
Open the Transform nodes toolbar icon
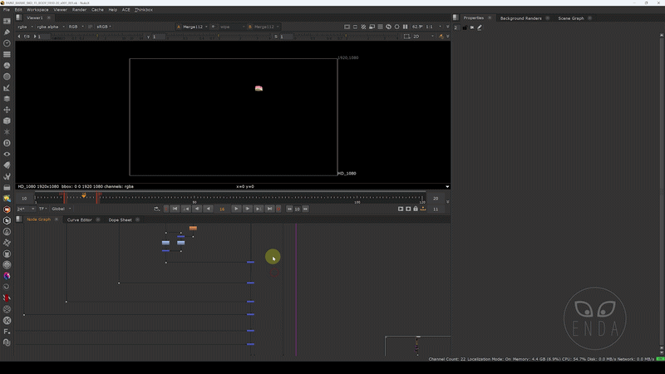(x=7, y=110)
